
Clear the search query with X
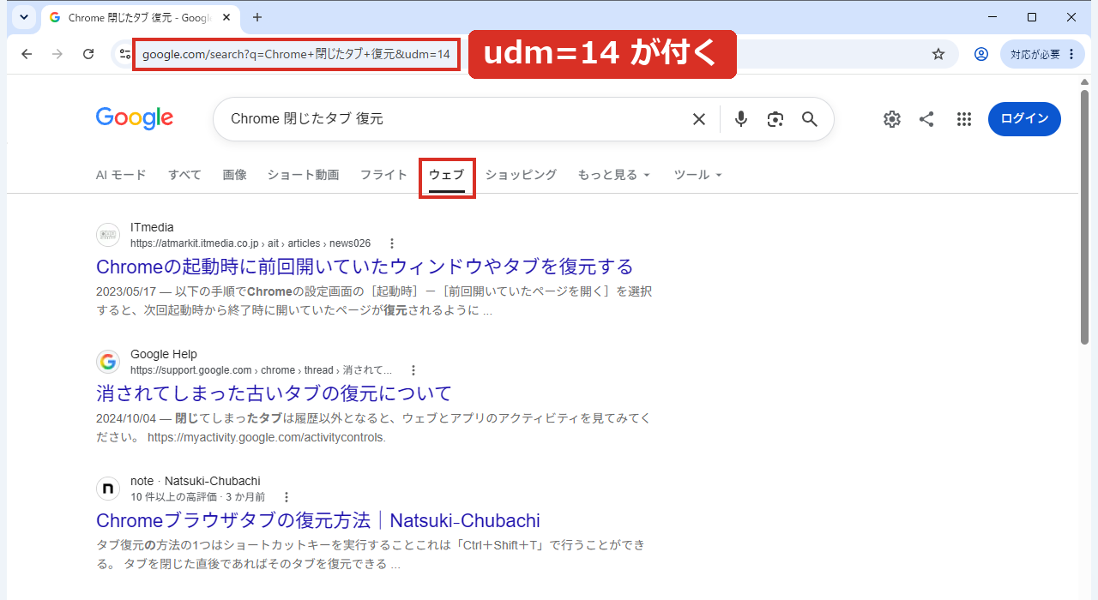click(x=699, y=119)
